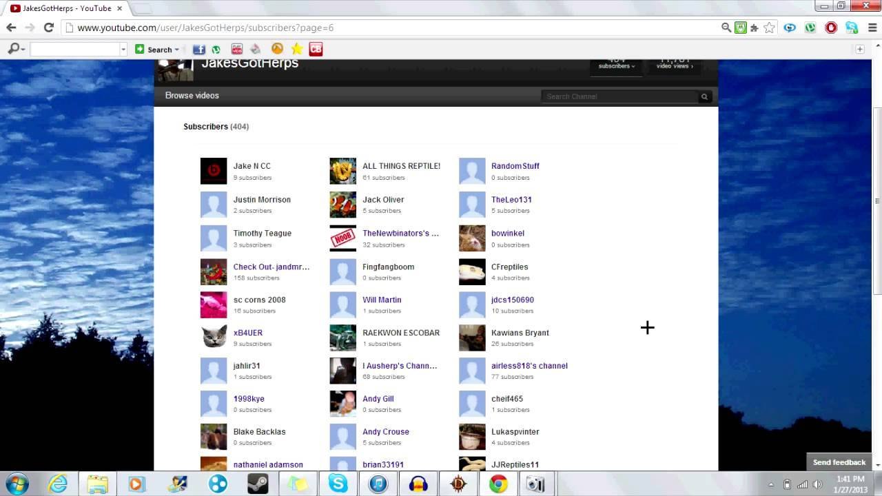
Task: Open Internet Explorer from the taskbar
Action: [58, 484]
